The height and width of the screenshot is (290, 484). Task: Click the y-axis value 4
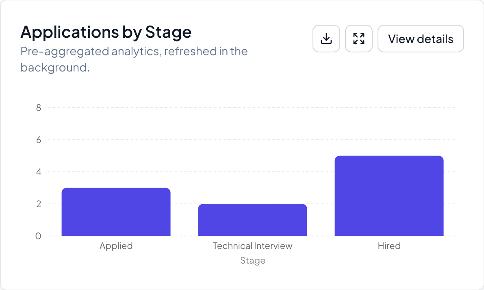39,172
